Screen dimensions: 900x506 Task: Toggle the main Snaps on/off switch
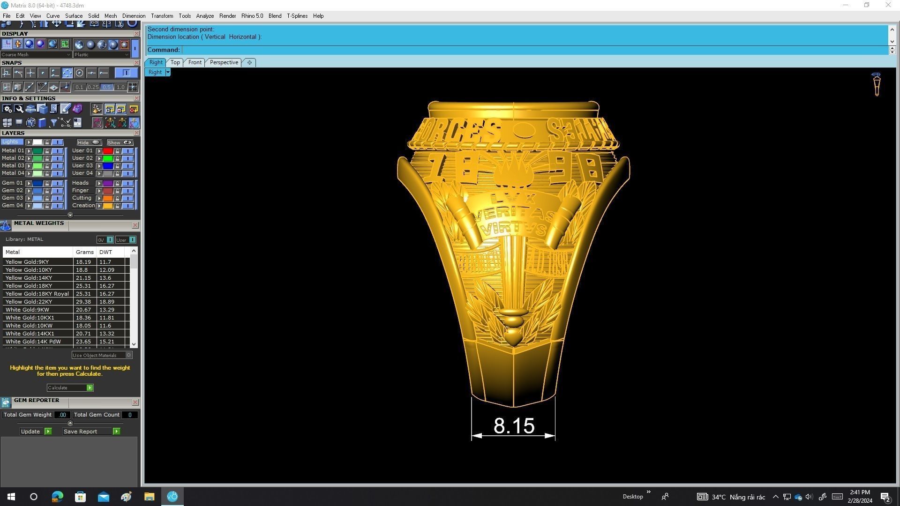tap(126, 73)
